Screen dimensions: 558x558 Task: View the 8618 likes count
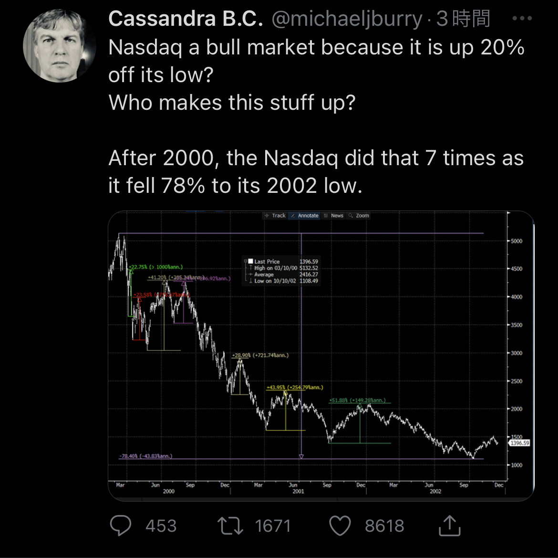tap(384, 526)
